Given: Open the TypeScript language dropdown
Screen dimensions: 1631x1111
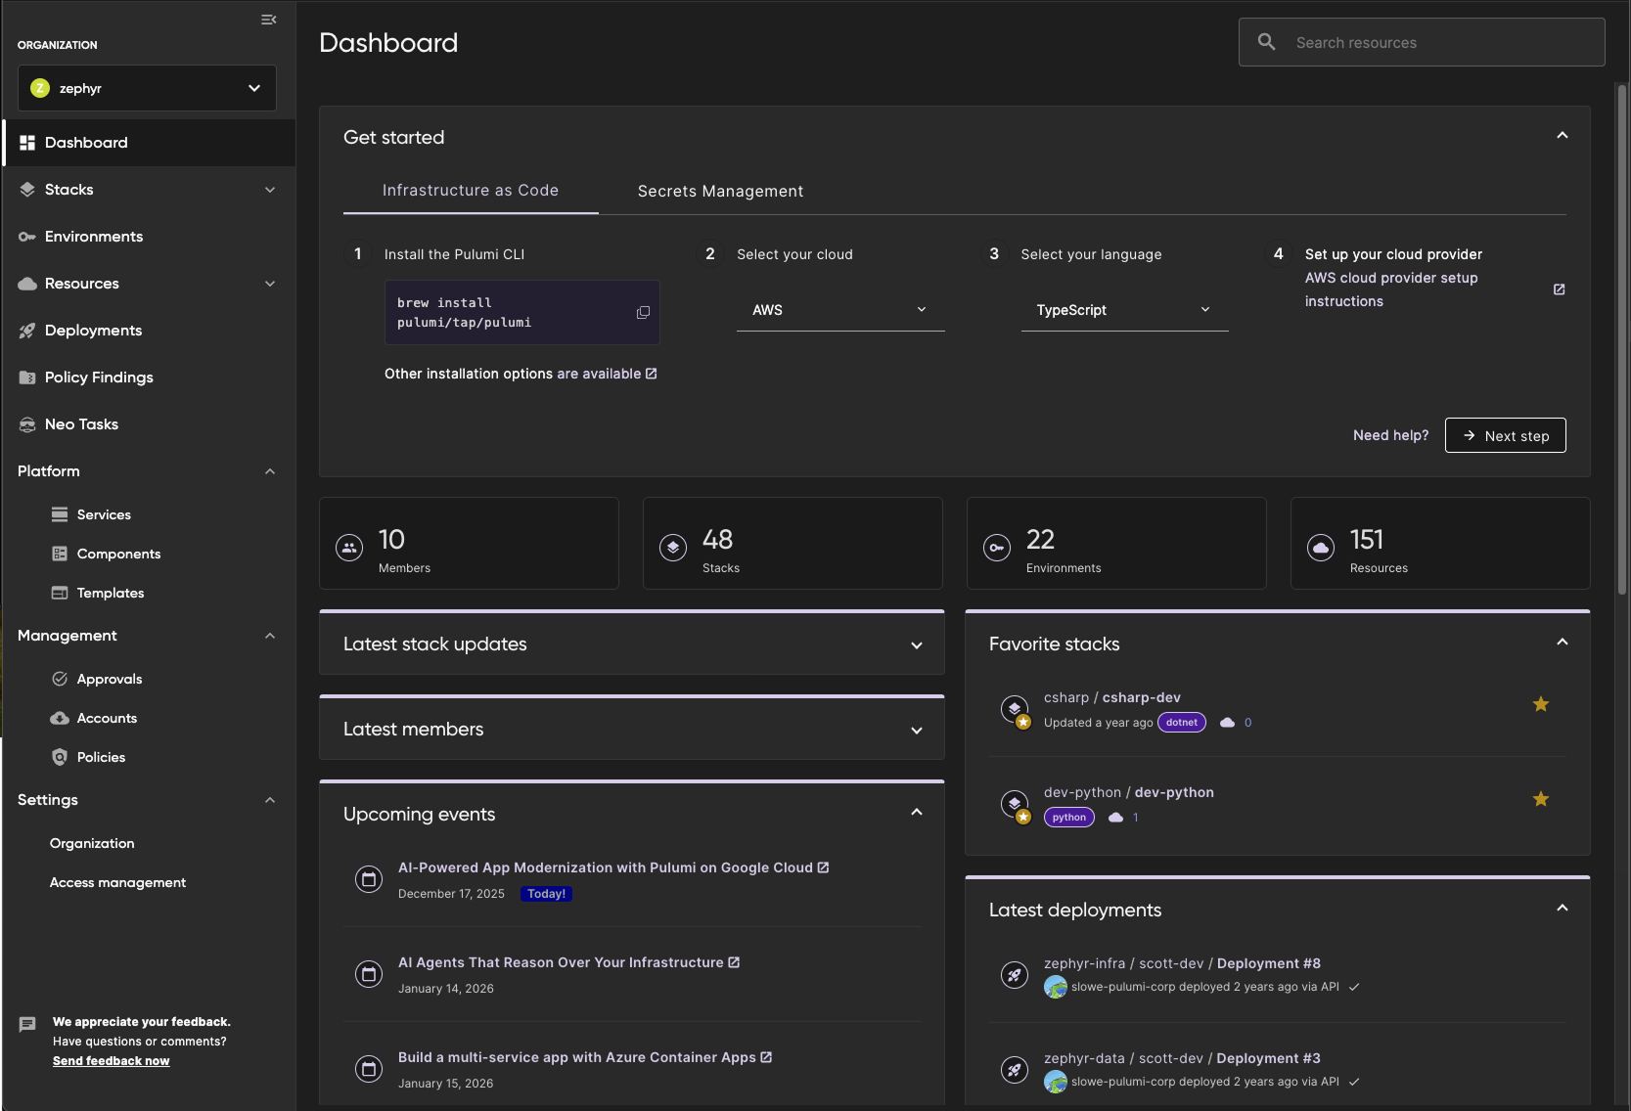Looking at the screenshot, I should 1124,310.
